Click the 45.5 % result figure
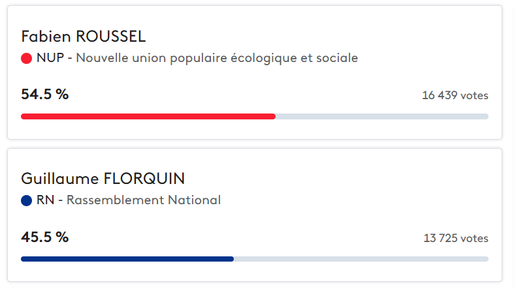514x289 pixels. [45, 237]
